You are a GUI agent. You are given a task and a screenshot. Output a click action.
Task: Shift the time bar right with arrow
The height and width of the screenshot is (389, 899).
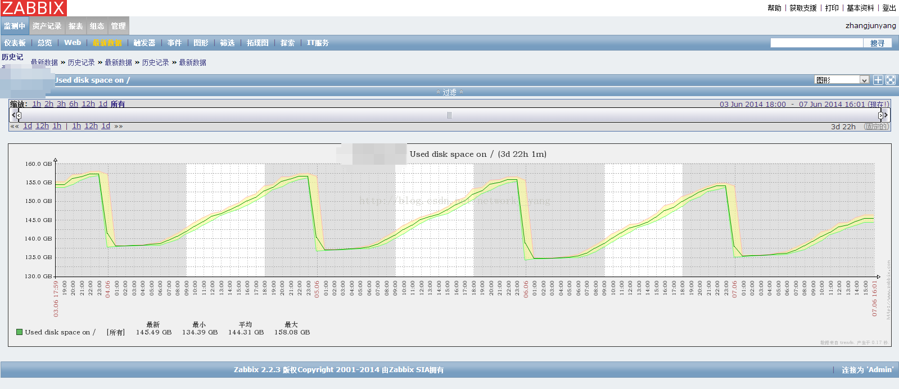pos(886,115)
